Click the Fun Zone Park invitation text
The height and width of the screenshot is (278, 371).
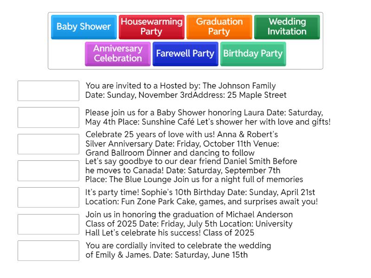(201, 197)
